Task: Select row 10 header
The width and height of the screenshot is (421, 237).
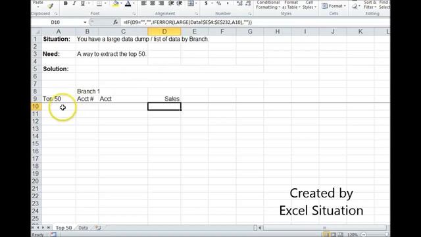Action: point(36,107)
